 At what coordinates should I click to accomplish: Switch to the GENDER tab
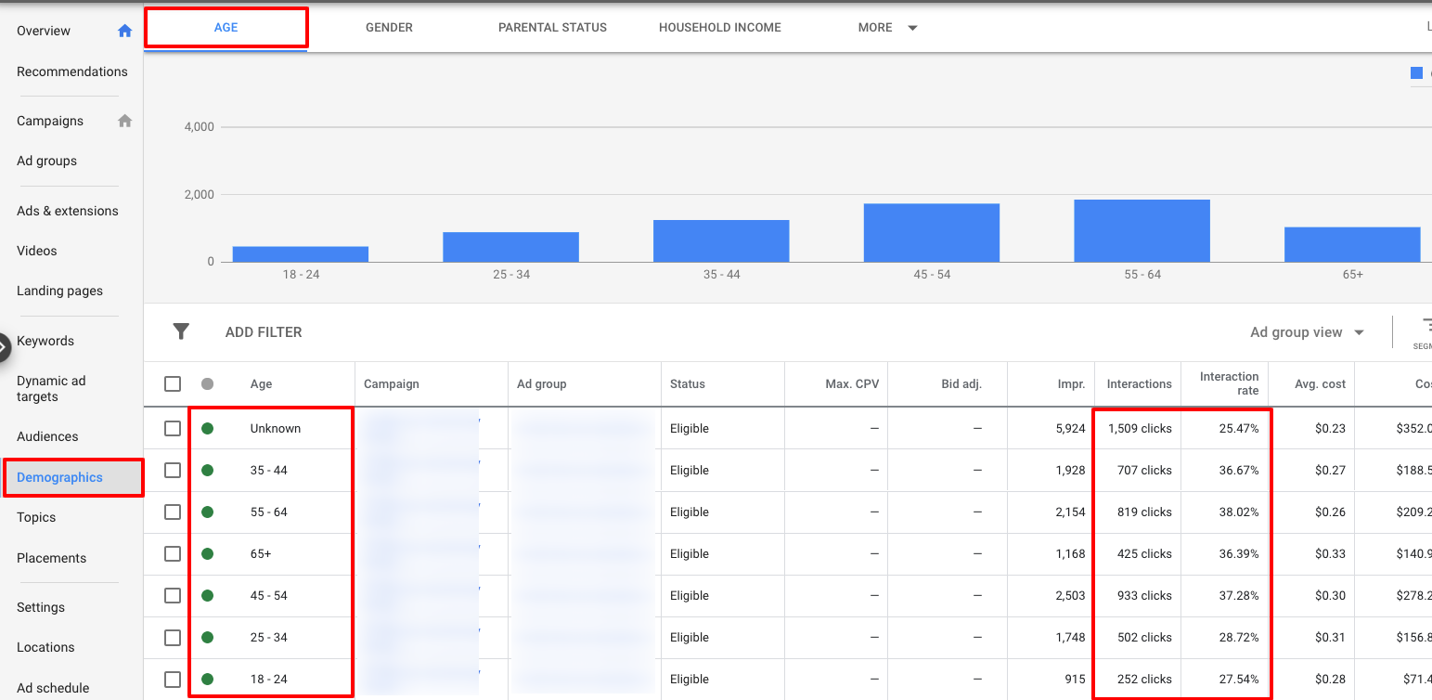coord(389,28)
